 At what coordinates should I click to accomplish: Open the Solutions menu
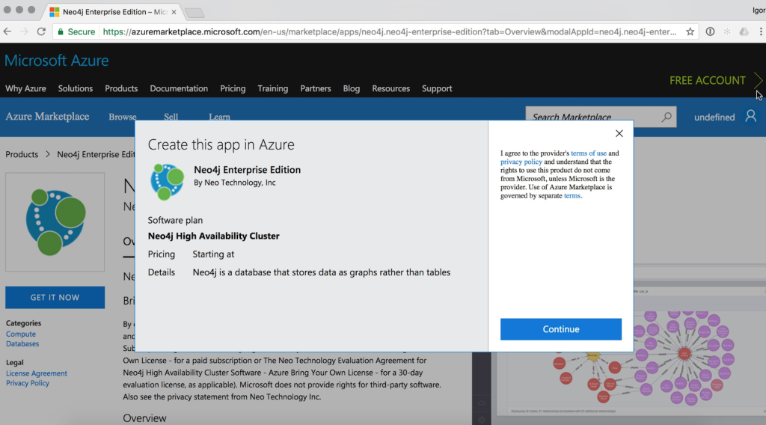click(x=76, y=88)
